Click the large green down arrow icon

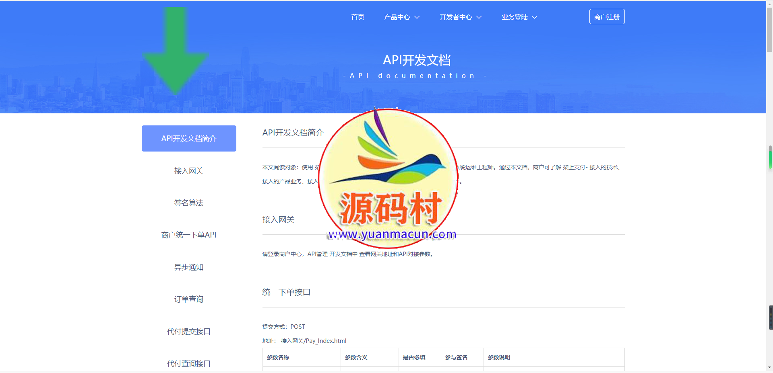pyautogui.click(x=175, y=52)
